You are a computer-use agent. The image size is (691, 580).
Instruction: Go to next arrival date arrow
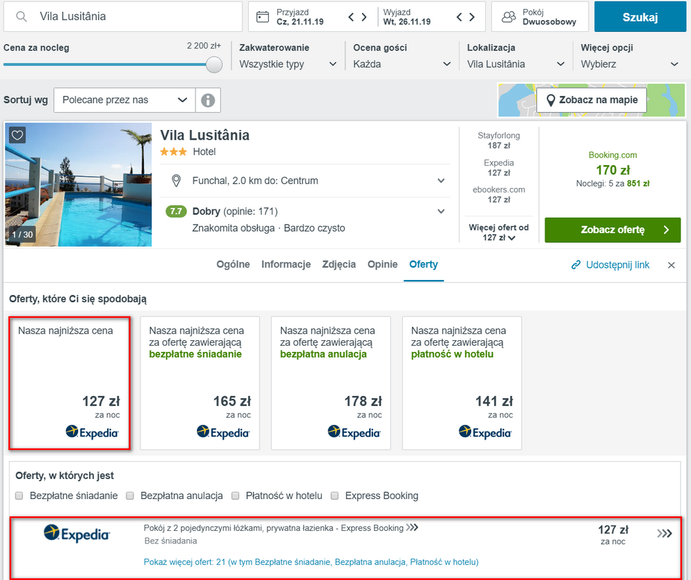click(364, 17)
